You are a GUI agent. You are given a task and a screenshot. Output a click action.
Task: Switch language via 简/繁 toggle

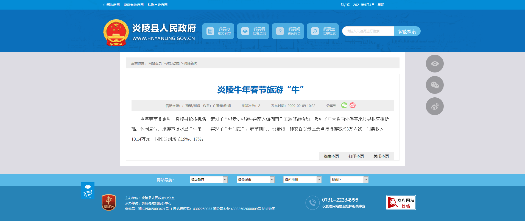(x=345, y=5)
